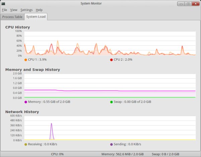Click the green Swap color dot

click(x=112, y=102)
